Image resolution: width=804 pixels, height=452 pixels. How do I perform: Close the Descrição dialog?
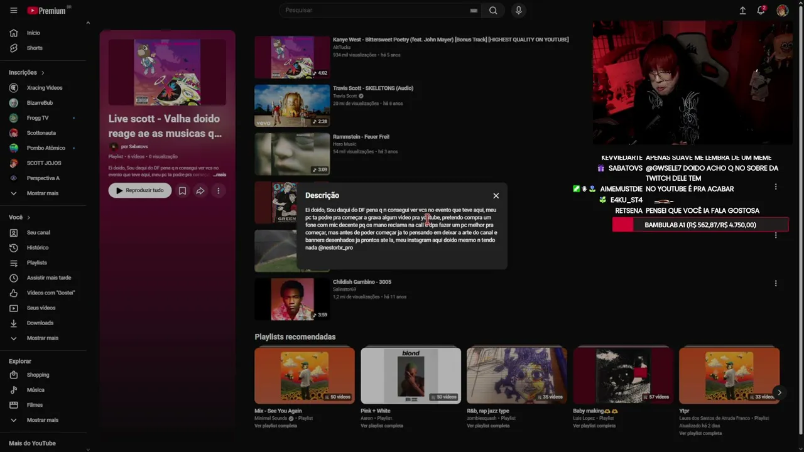pos(496,196)
